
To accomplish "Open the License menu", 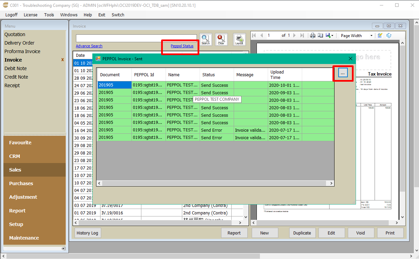I will point(31,15).
